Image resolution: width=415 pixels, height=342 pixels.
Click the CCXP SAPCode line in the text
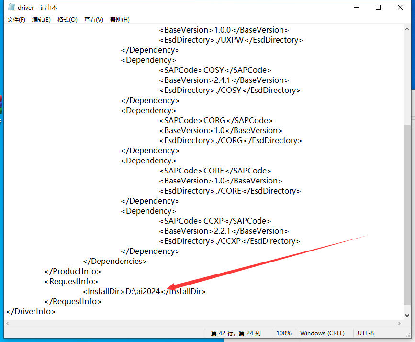click(x=215, y=221)
